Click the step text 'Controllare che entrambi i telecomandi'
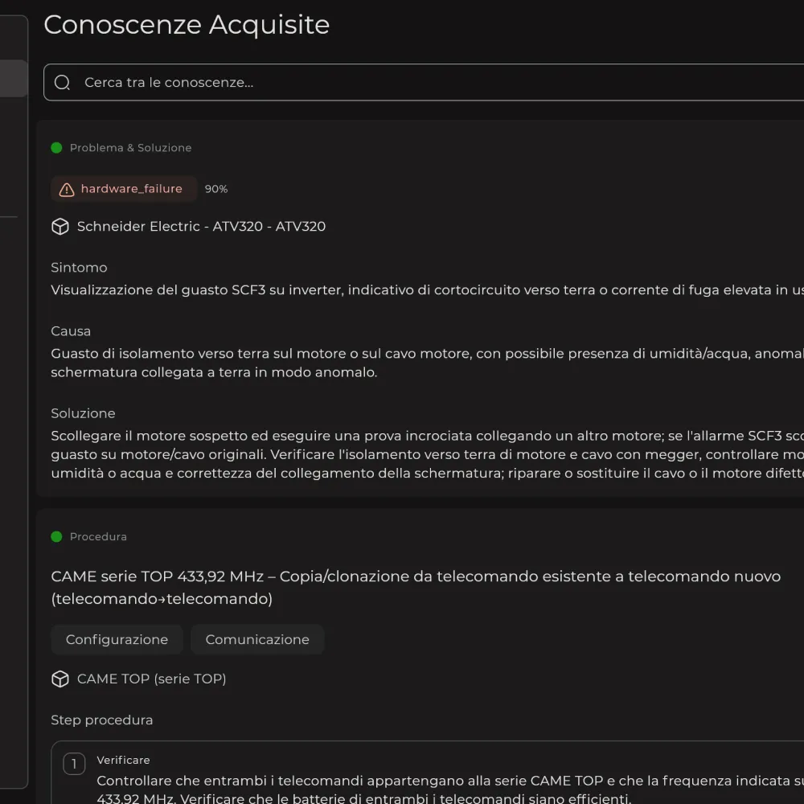 click(450, 790)
